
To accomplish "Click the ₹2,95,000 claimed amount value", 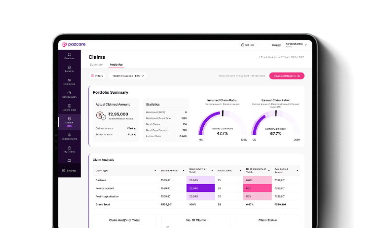I will 118,114.
